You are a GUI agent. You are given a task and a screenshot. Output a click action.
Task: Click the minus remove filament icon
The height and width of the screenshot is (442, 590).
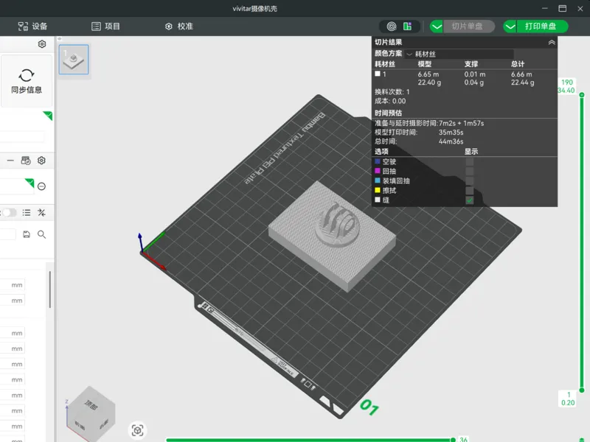pyautogui.click(x=10, y=161)
